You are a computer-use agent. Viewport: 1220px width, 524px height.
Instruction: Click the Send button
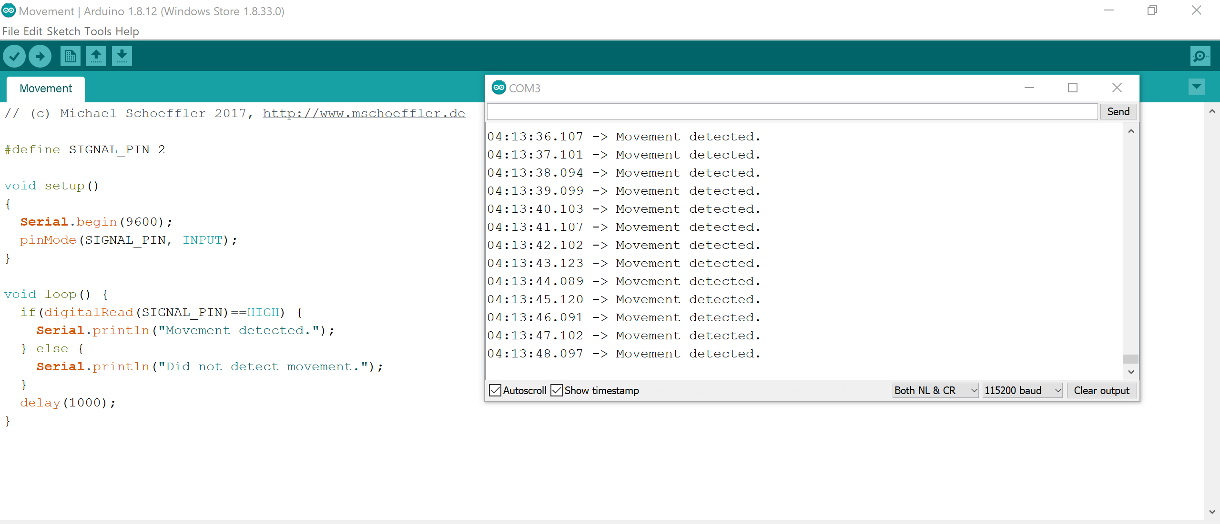(x=1118, y=111)
